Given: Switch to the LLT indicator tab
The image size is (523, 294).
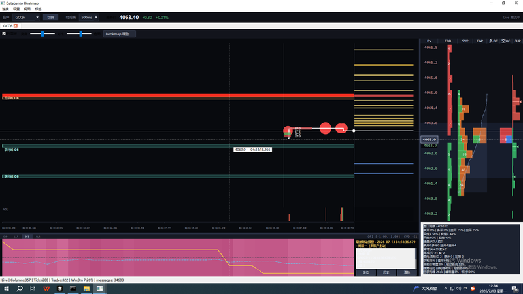Looking at the screenshot, I should click(16, 237).
